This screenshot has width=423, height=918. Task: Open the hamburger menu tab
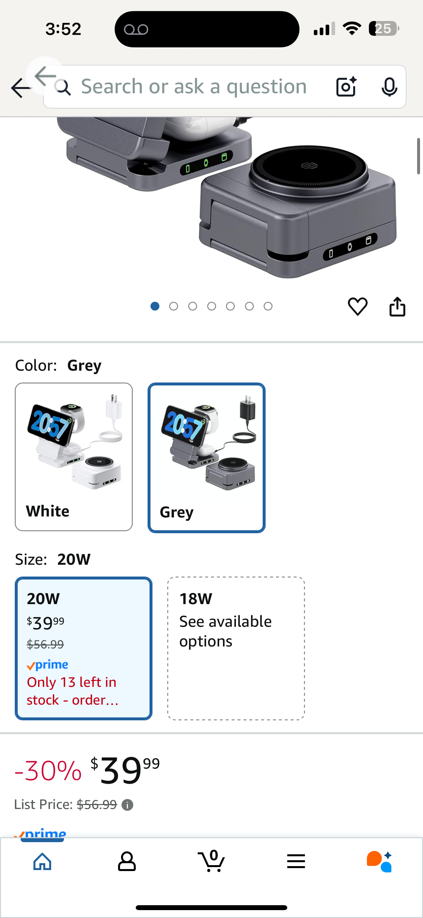[296, 861]
